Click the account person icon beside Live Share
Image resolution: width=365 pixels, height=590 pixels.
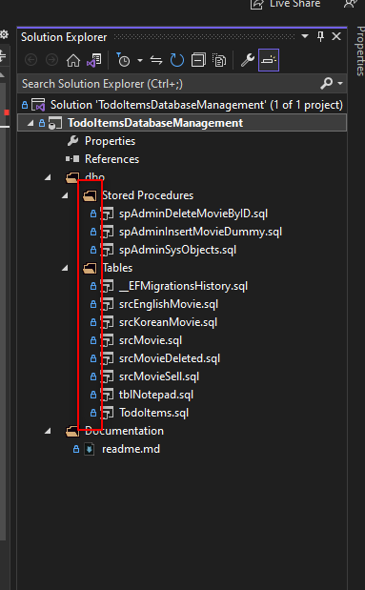click(351, 4)
